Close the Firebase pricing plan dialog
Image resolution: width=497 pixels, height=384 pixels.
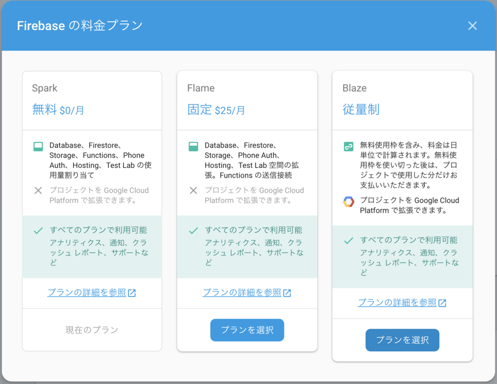pos(472,26)
